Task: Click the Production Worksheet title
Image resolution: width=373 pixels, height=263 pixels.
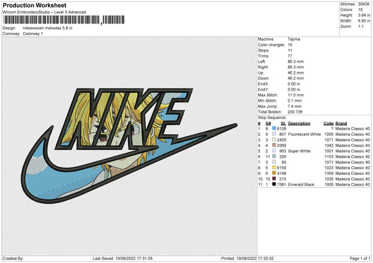Action: click(x=34, y=5)
